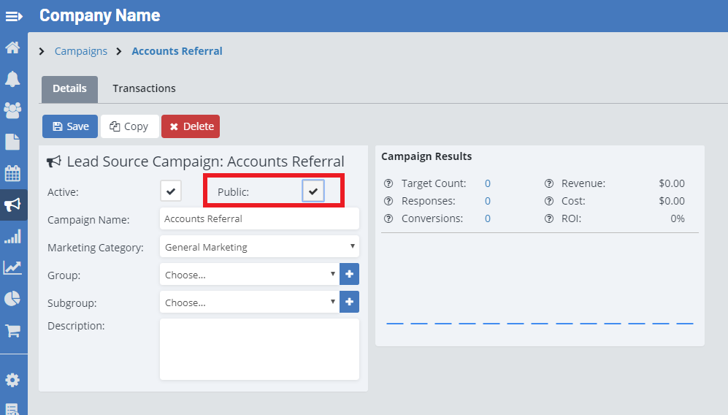Screen dimensions: 728x415
Task: Click the Save button
Action: 70,126
